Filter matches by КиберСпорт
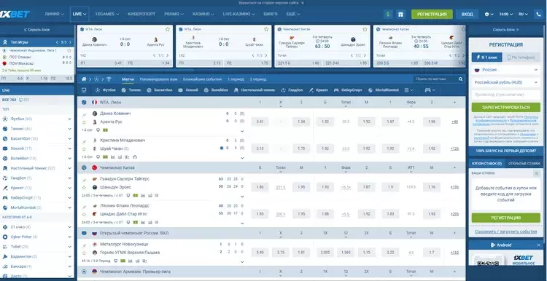 348,90
